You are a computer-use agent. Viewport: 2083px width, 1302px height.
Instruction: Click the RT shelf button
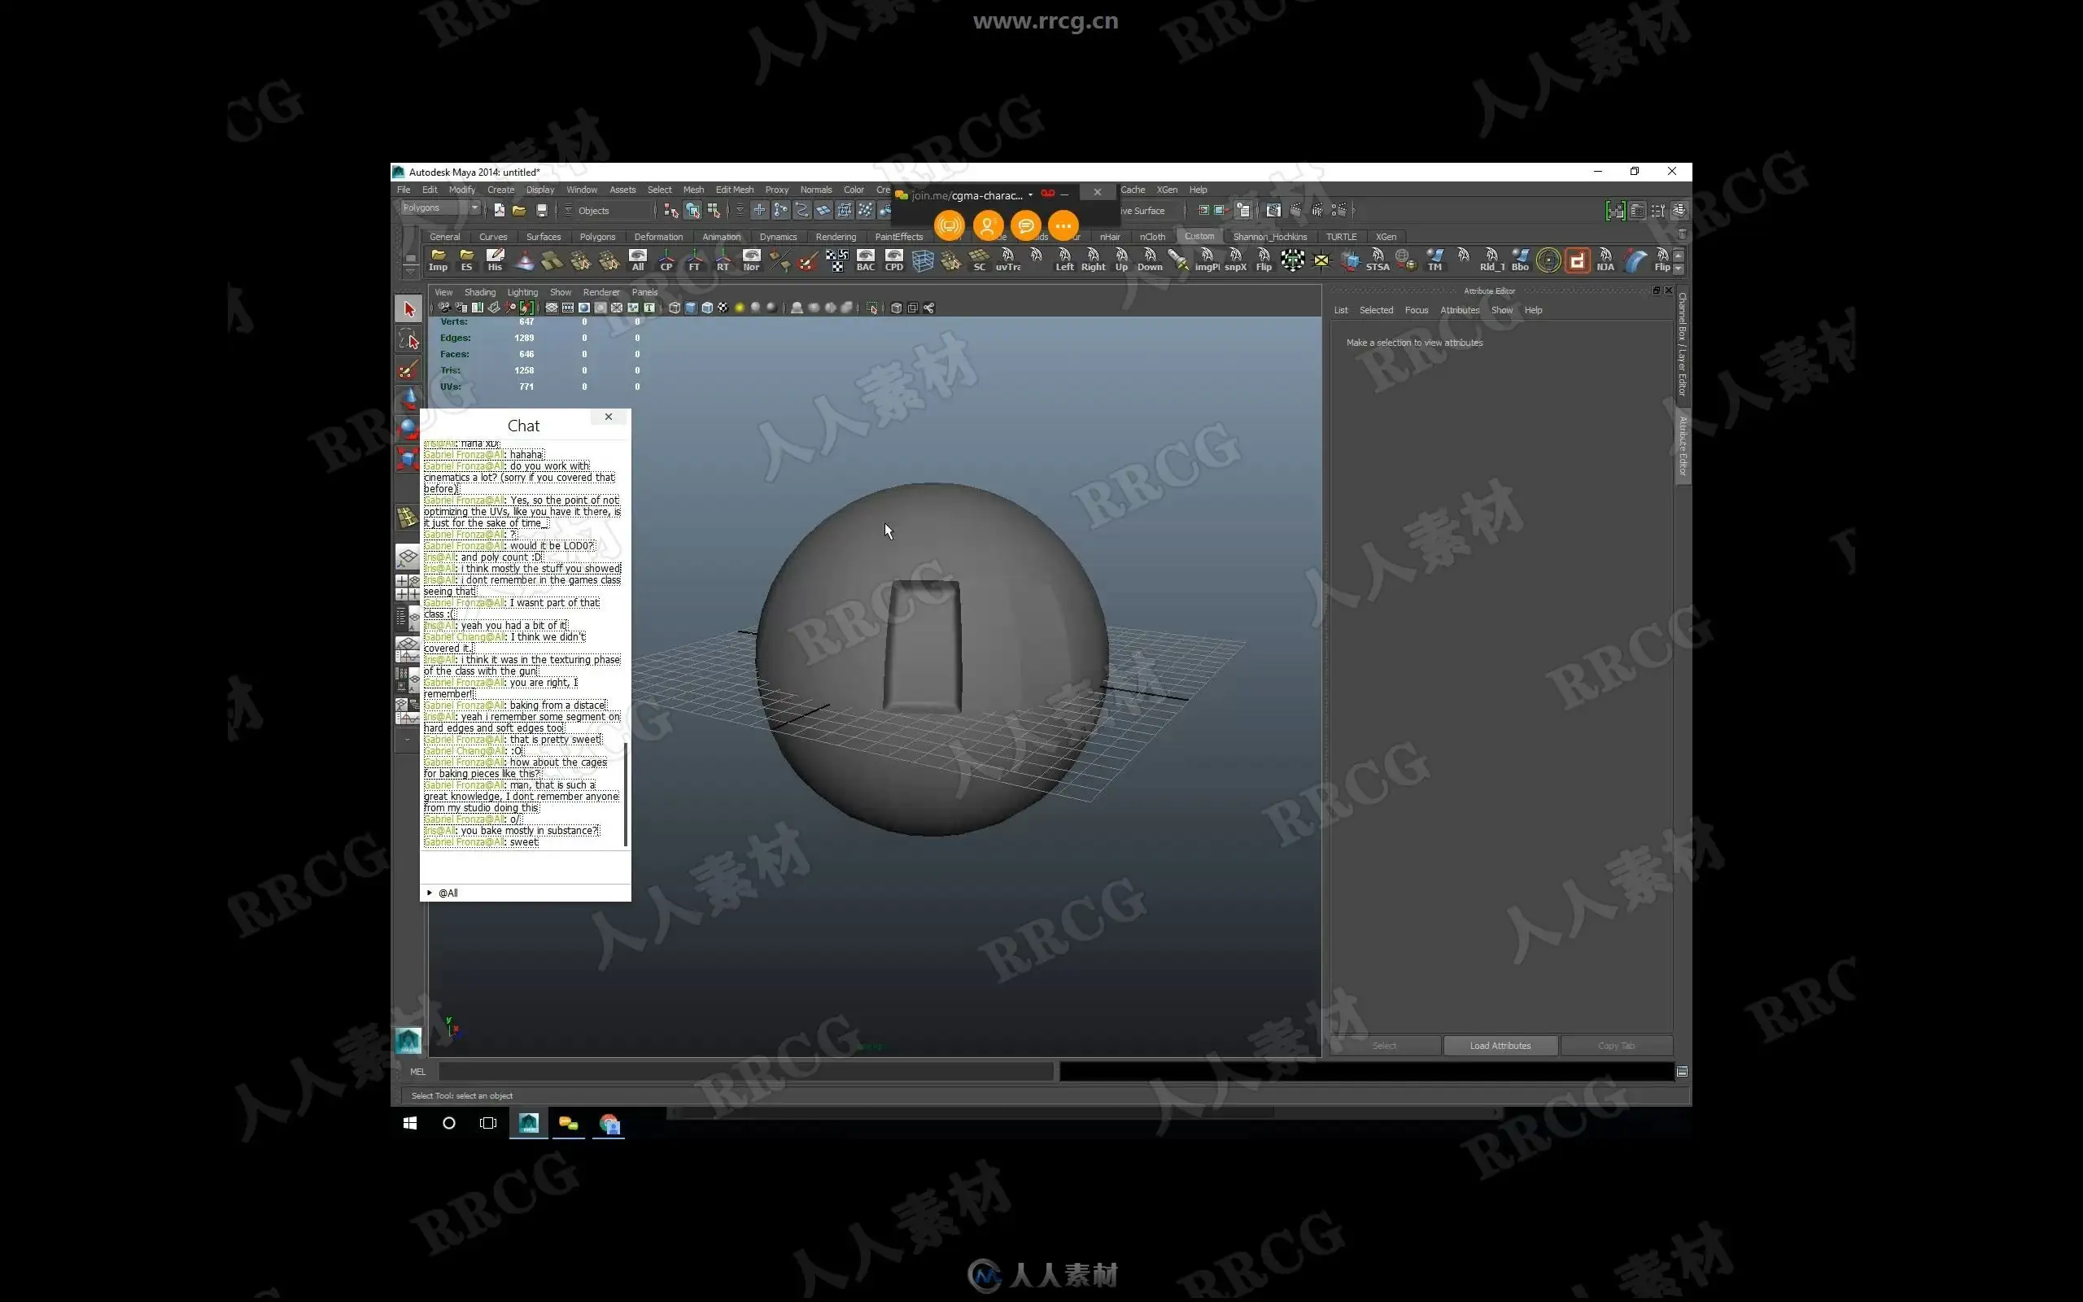(723, 260)
